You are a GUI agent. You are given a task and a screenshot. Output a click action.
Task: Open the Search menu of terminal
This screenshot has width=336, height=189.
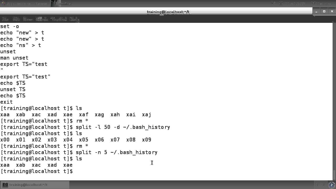[42, 19]
